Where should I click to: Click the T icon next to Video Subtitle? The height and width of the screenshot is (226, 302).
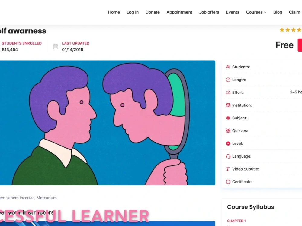point(228,169)
